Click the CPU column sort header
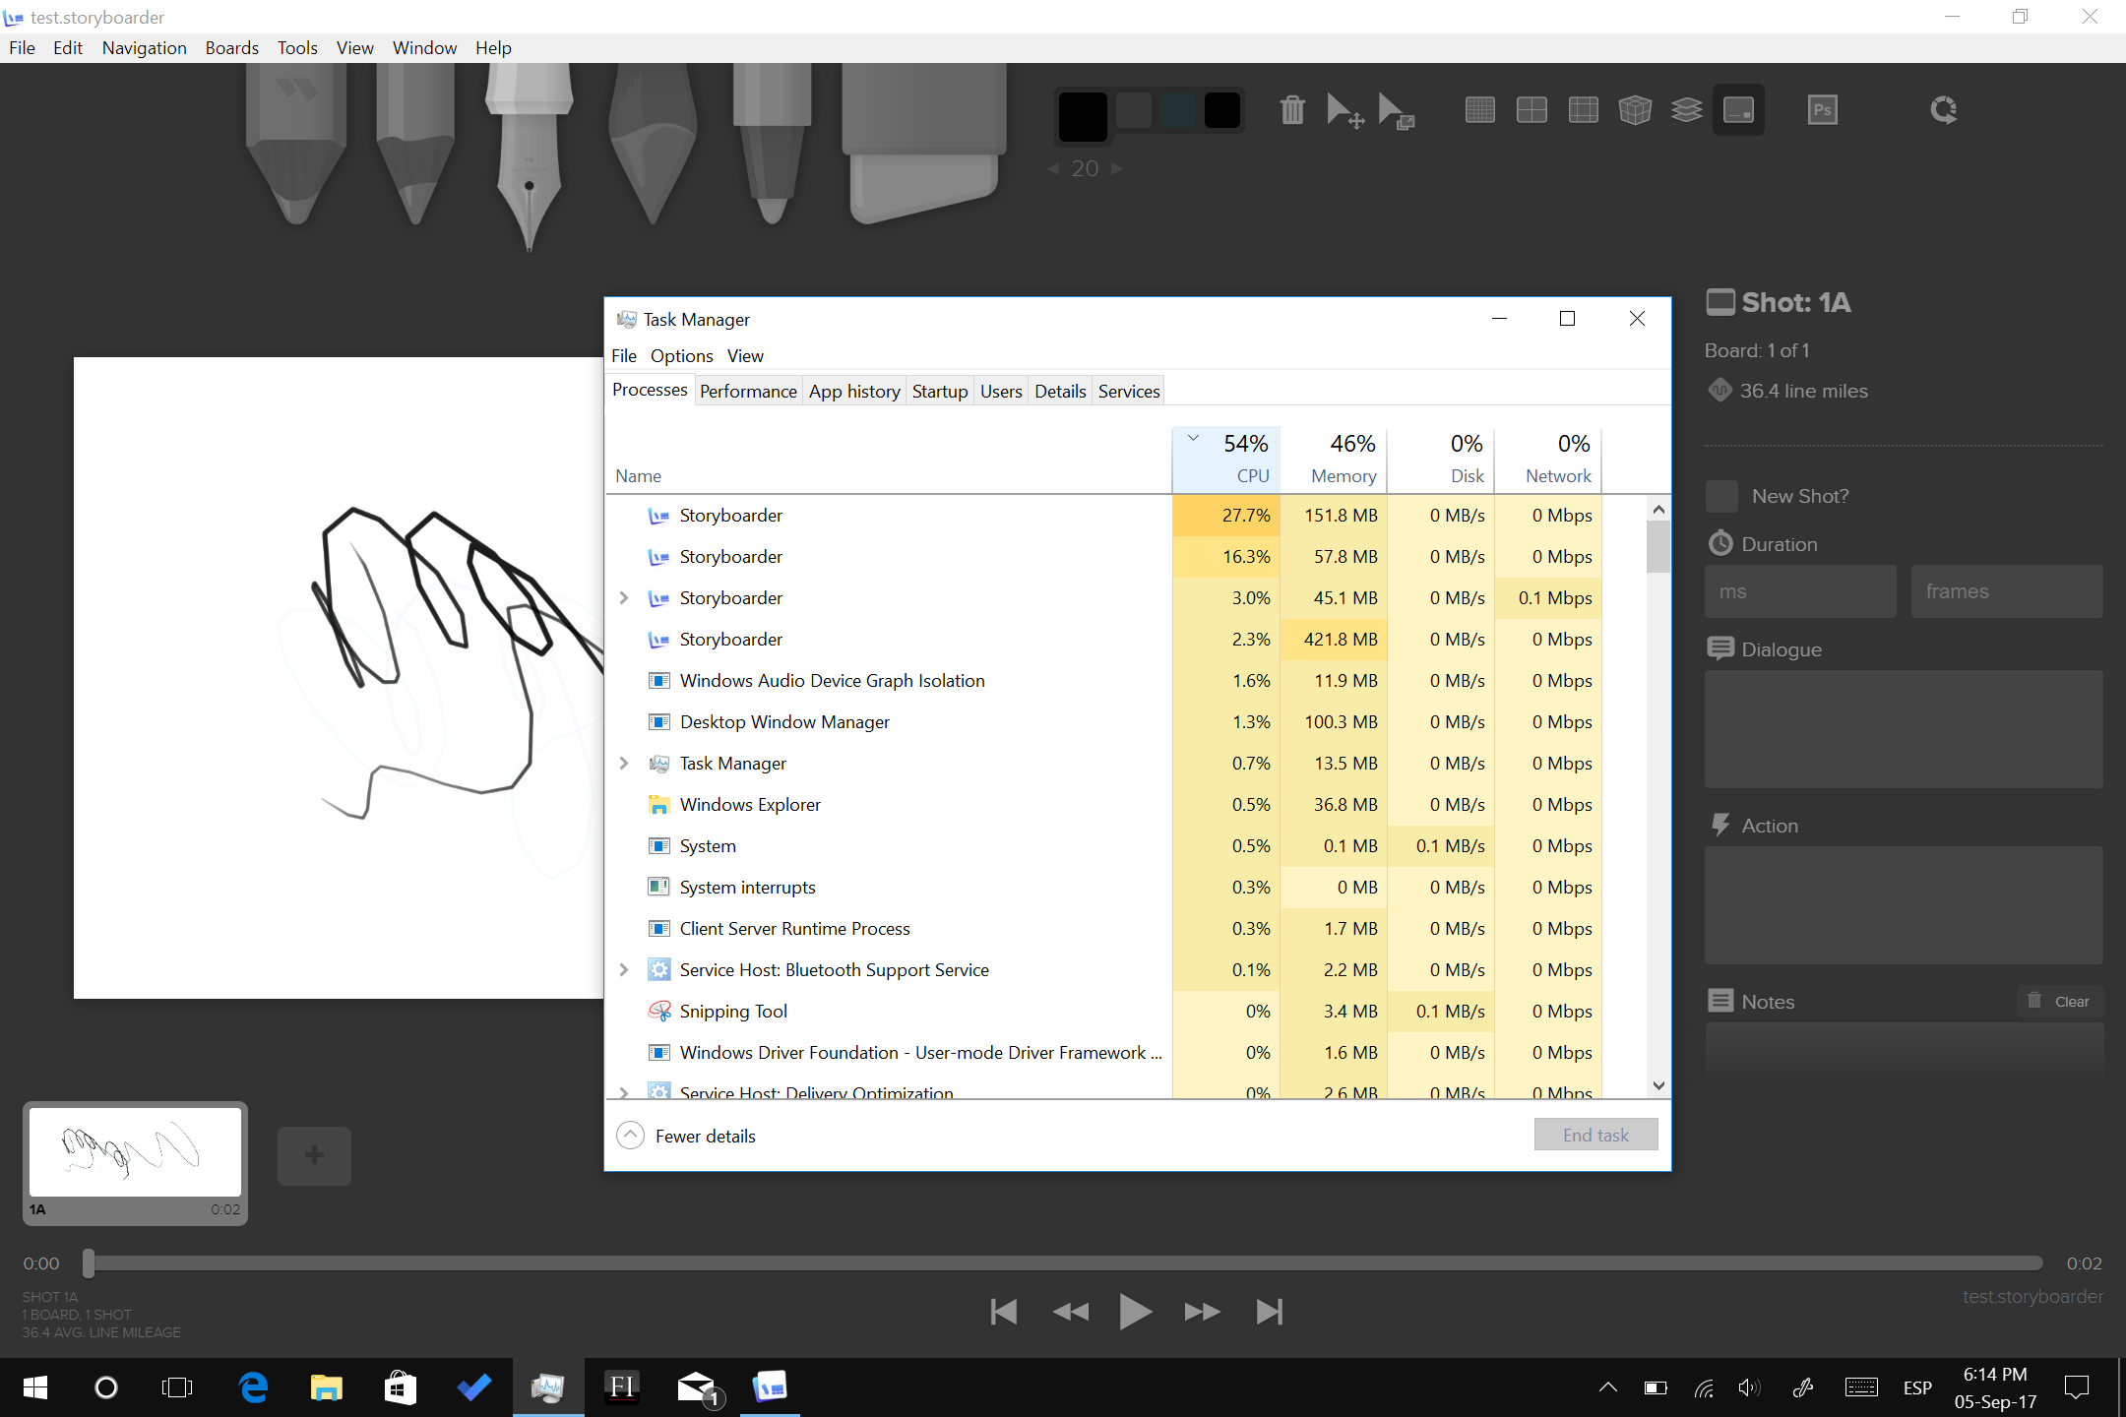The width and height of the screenshot is (2126, 1417). pos(1226,460)
